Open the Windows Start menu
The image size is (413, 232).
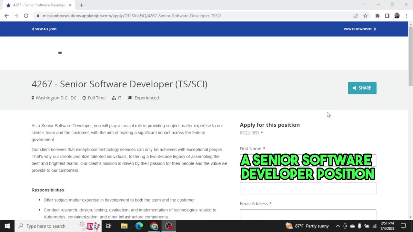7,226
